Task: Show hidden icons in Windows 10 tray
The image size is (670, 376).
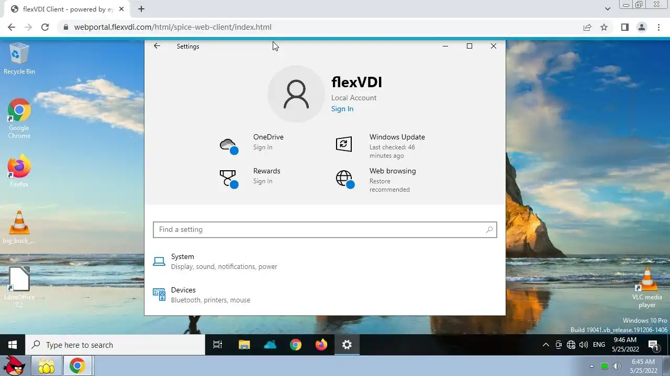Action: 546,345
